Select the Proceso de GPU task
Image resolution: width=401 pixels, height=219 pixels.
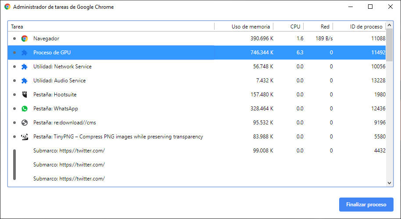(197, 53)
